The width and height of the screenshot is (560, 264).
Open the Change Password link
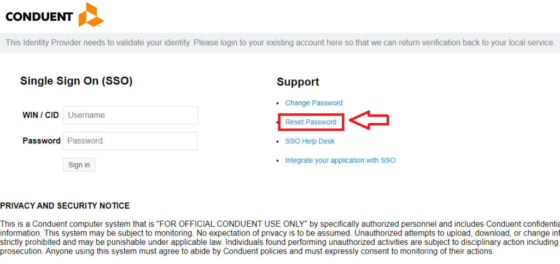click(x=314, y=103)
